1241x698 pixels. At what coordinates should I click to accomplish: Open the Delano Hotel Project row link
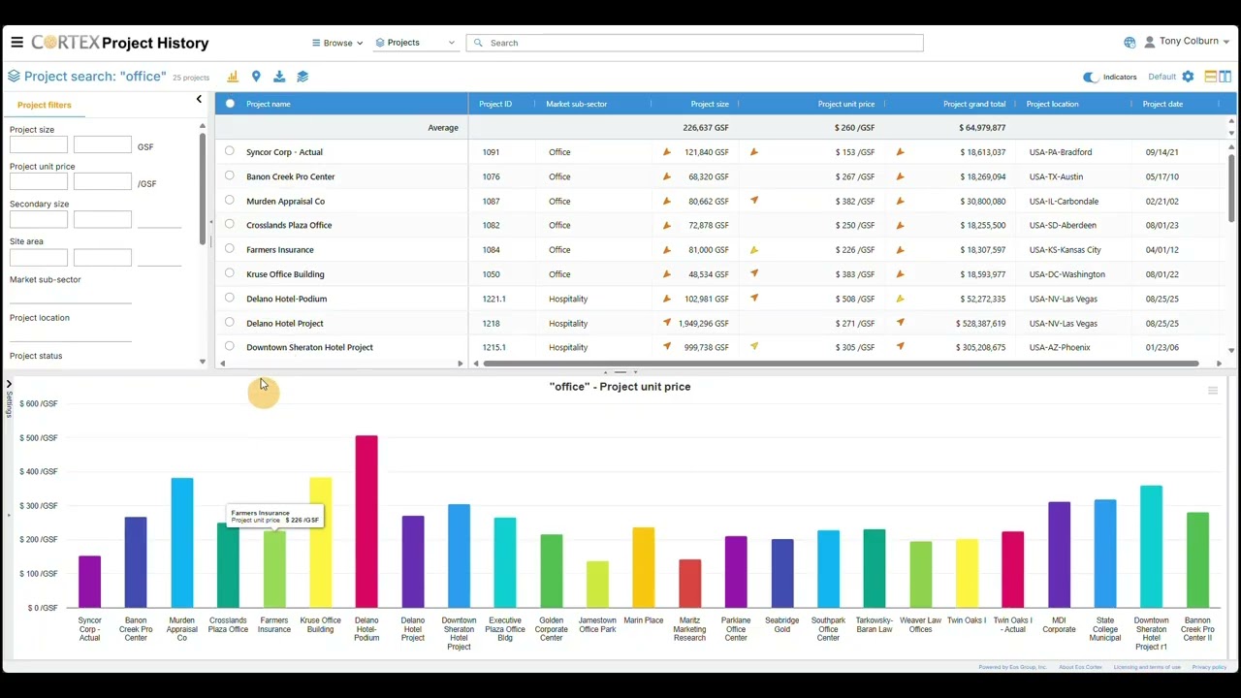(x=285, y=323)
